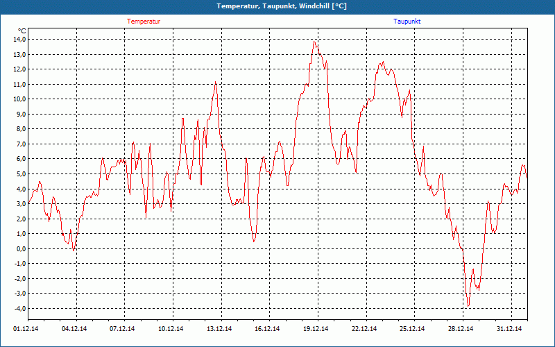555x347 pixels.
Task: Click the -4,0 y-axis value
Action: (x=20, y=308)
